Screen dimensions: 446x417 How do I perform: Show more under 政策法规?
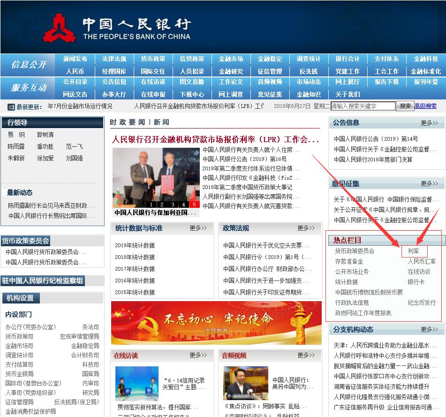(x=306, y=228)
